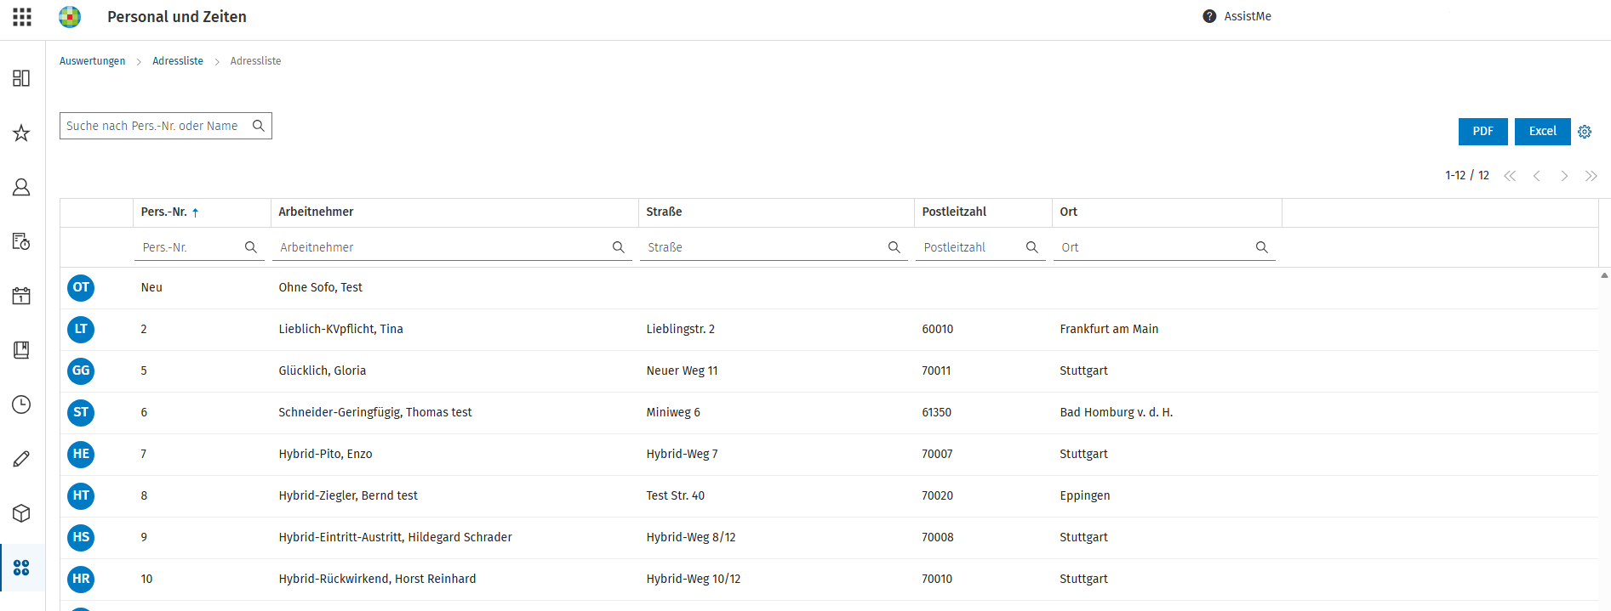1611x611 pixels.
Task: Open the clock time tracking sidebar icon
Action: point(21,405)
